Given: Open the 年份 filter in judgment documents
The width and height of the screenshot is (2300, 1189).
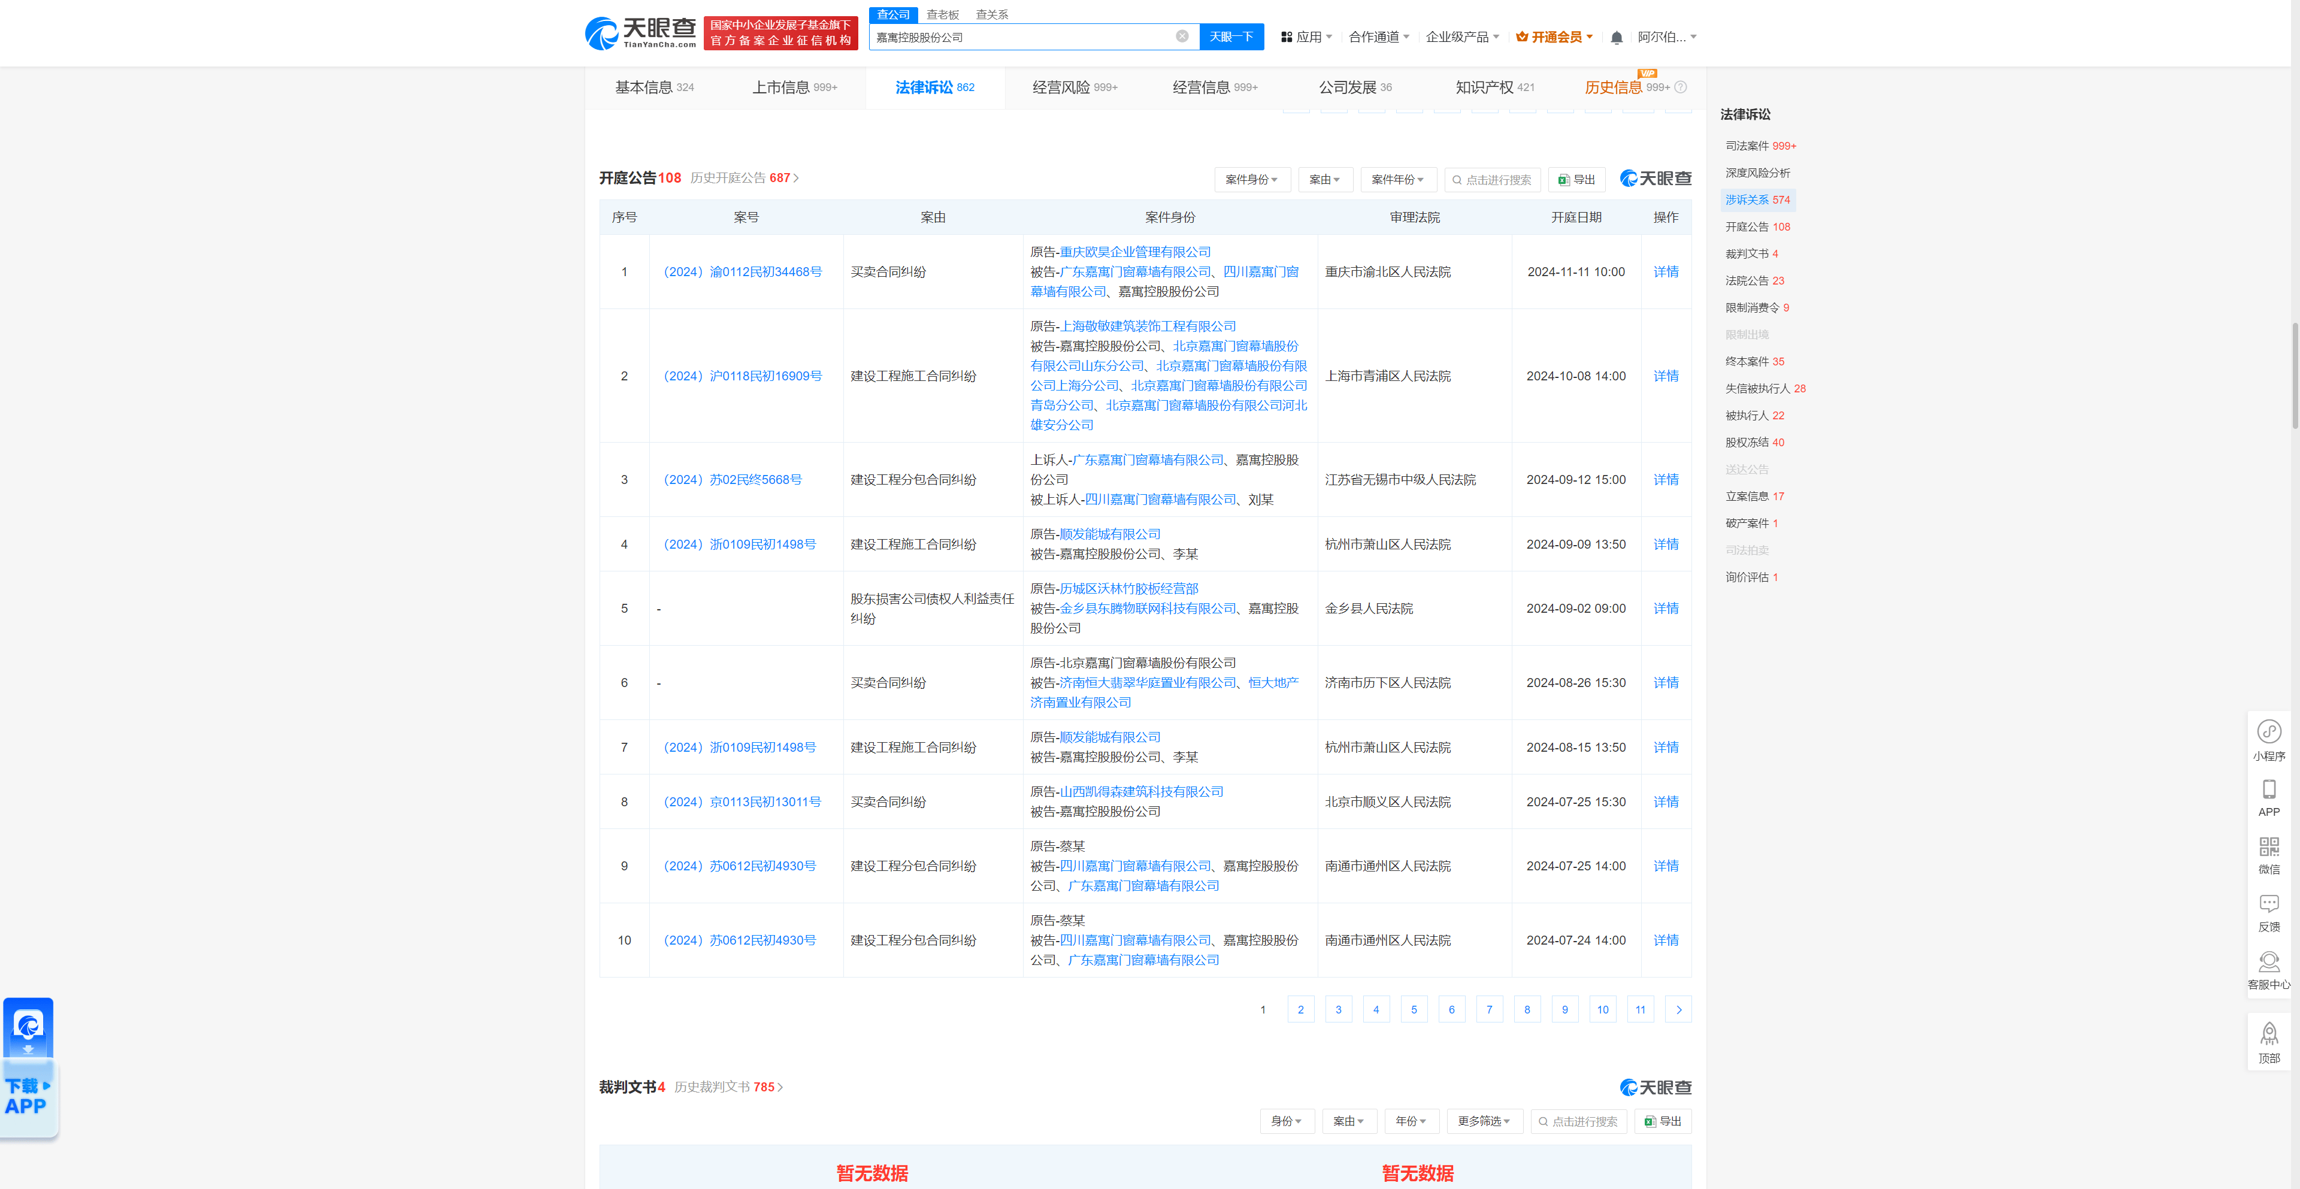Looking at the screenshot, I should [1412, 1121].
